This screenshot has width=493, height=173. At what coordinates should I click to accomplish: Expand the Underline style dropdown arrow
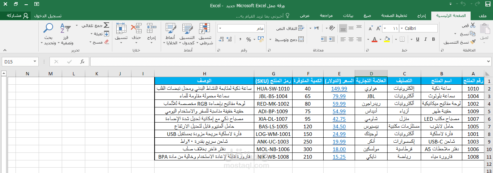pos(411,39)
